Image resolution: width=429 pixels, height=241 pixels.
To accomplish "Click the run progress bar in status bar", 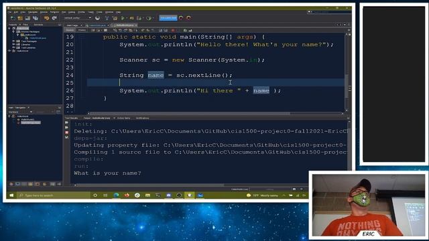I will [270, 189].
